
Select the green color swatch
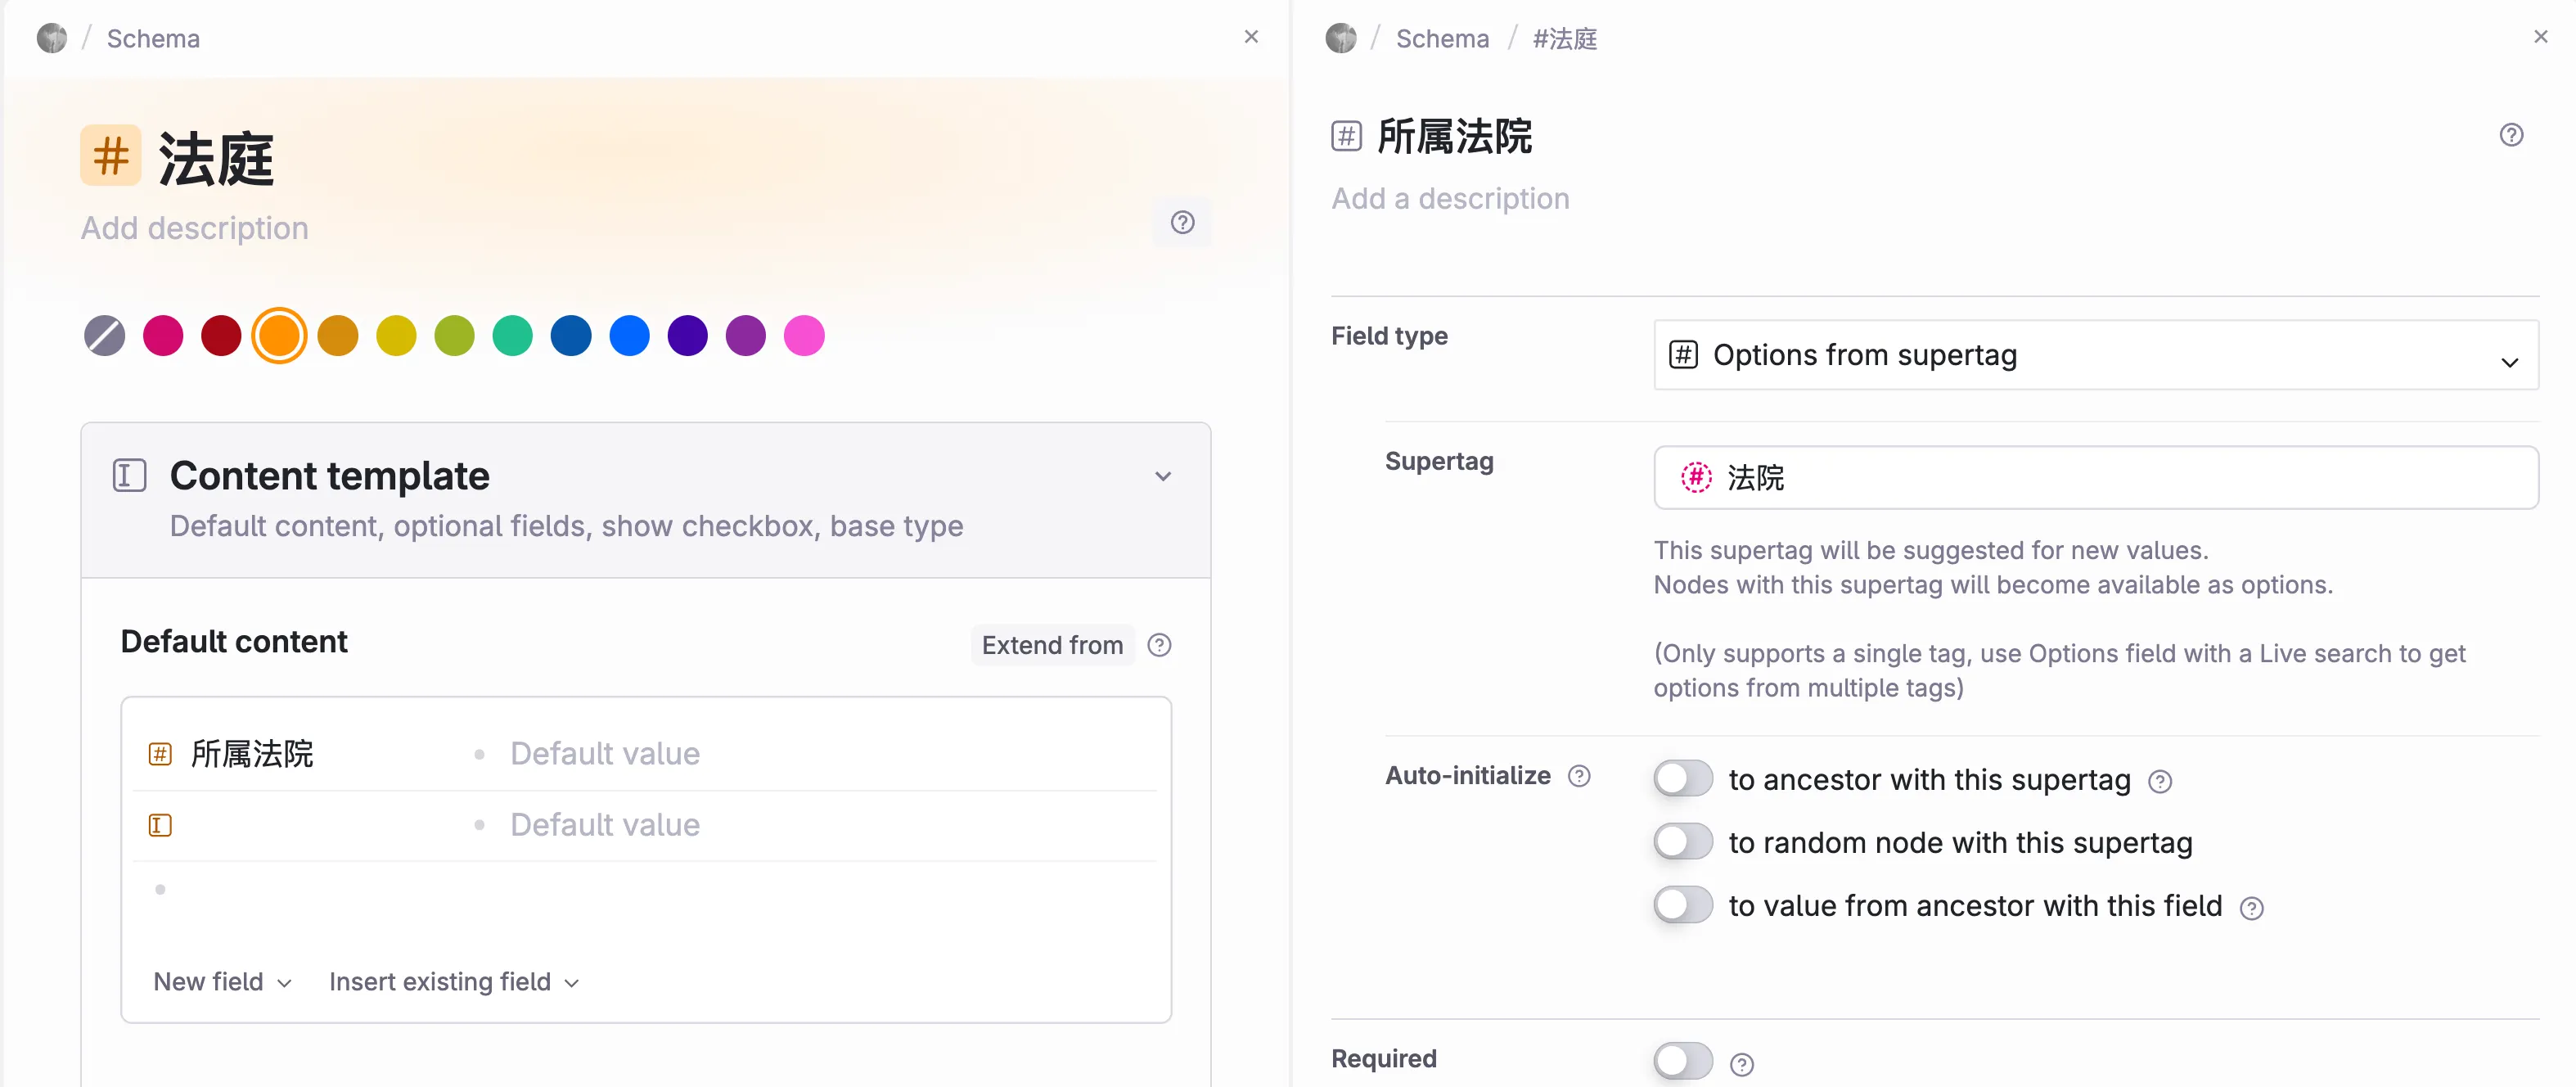point(512,336)
